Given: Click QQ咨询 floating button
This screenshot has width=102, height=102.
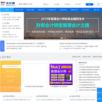Looking at the screenshot, I should (x=99, y=98).
